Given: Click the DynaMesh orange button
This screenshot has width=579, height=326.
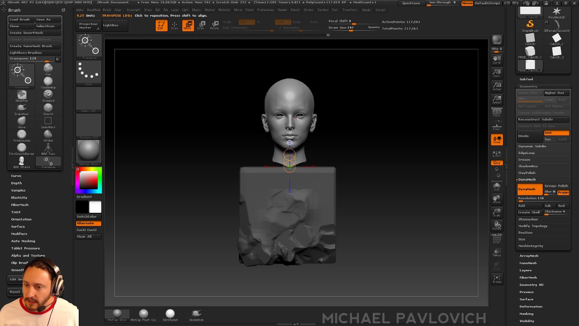Looking at the screenshot, I should click(530, 189).
